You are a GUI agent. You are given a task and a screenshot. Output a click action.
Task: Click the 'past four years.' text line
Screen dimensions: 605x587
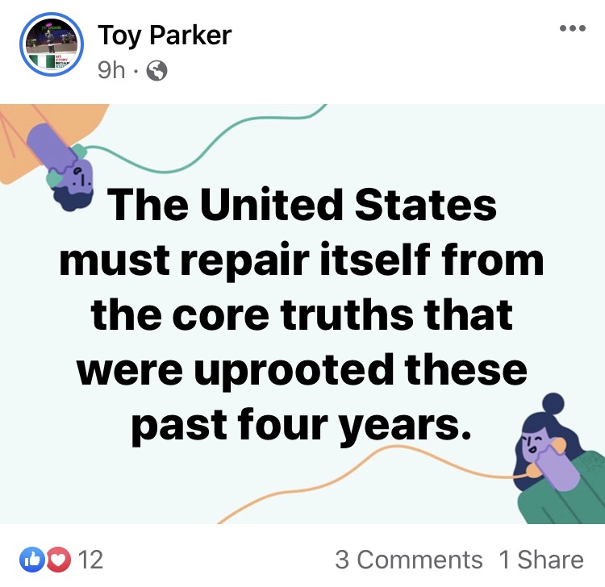pos(302,426)
